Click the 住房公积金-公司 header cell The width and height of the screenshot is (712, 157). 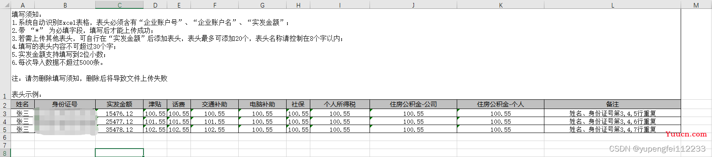point(413,104)
